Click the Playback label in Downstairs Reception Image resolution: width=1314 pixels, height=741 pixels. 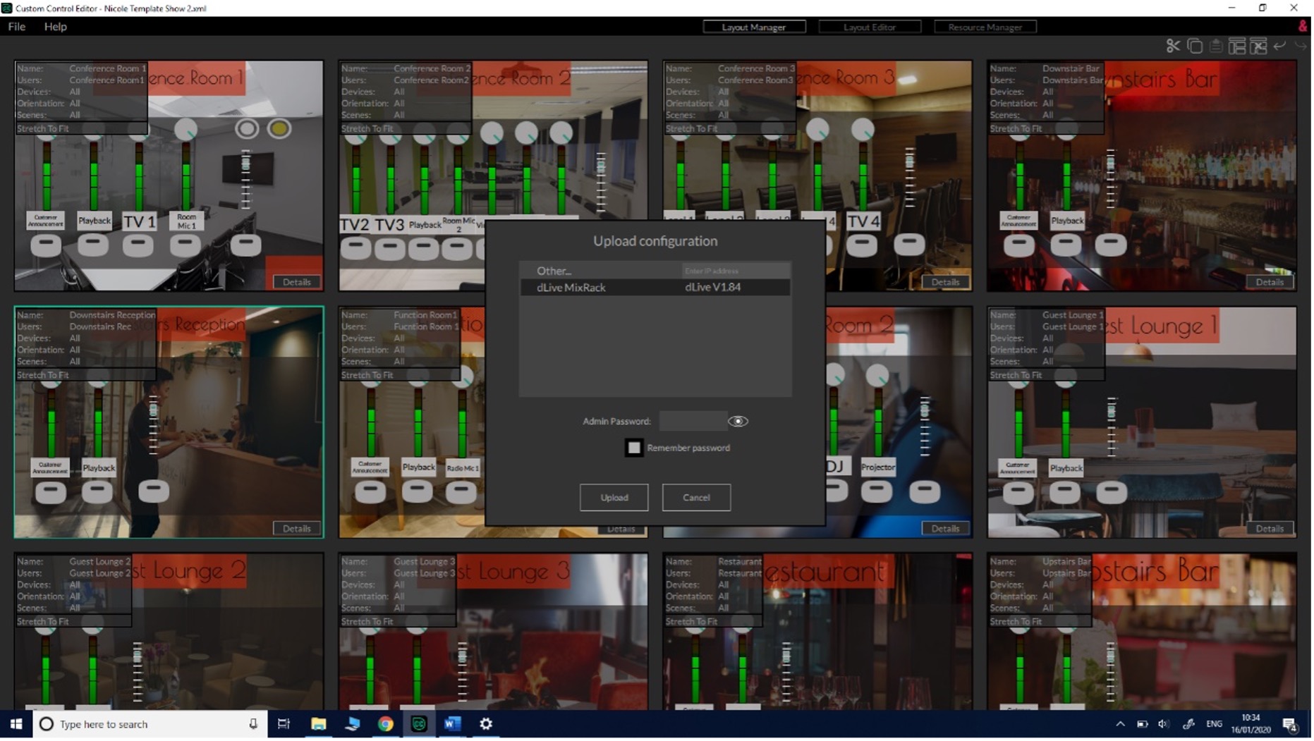point(99,469)
